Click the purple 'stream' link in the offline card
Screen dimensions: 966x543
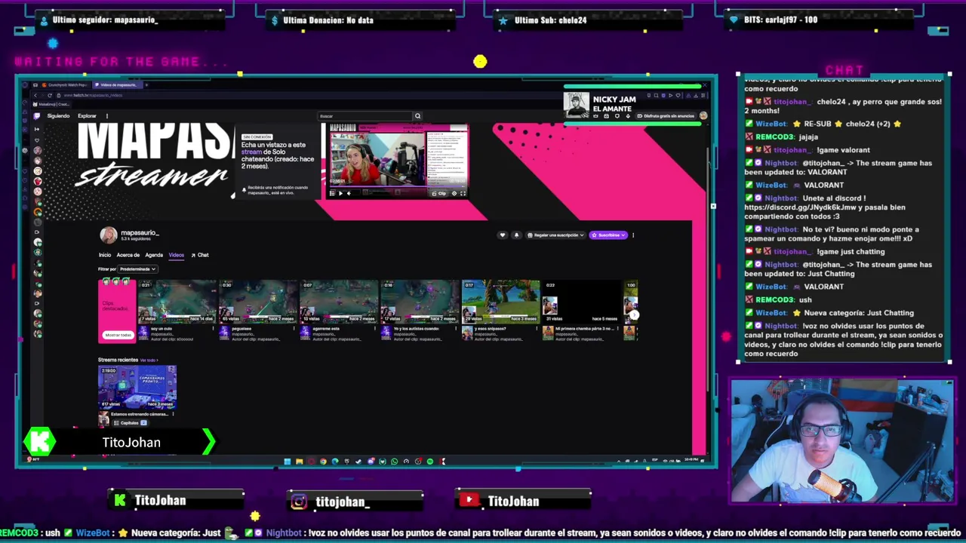tap(251, 152)
